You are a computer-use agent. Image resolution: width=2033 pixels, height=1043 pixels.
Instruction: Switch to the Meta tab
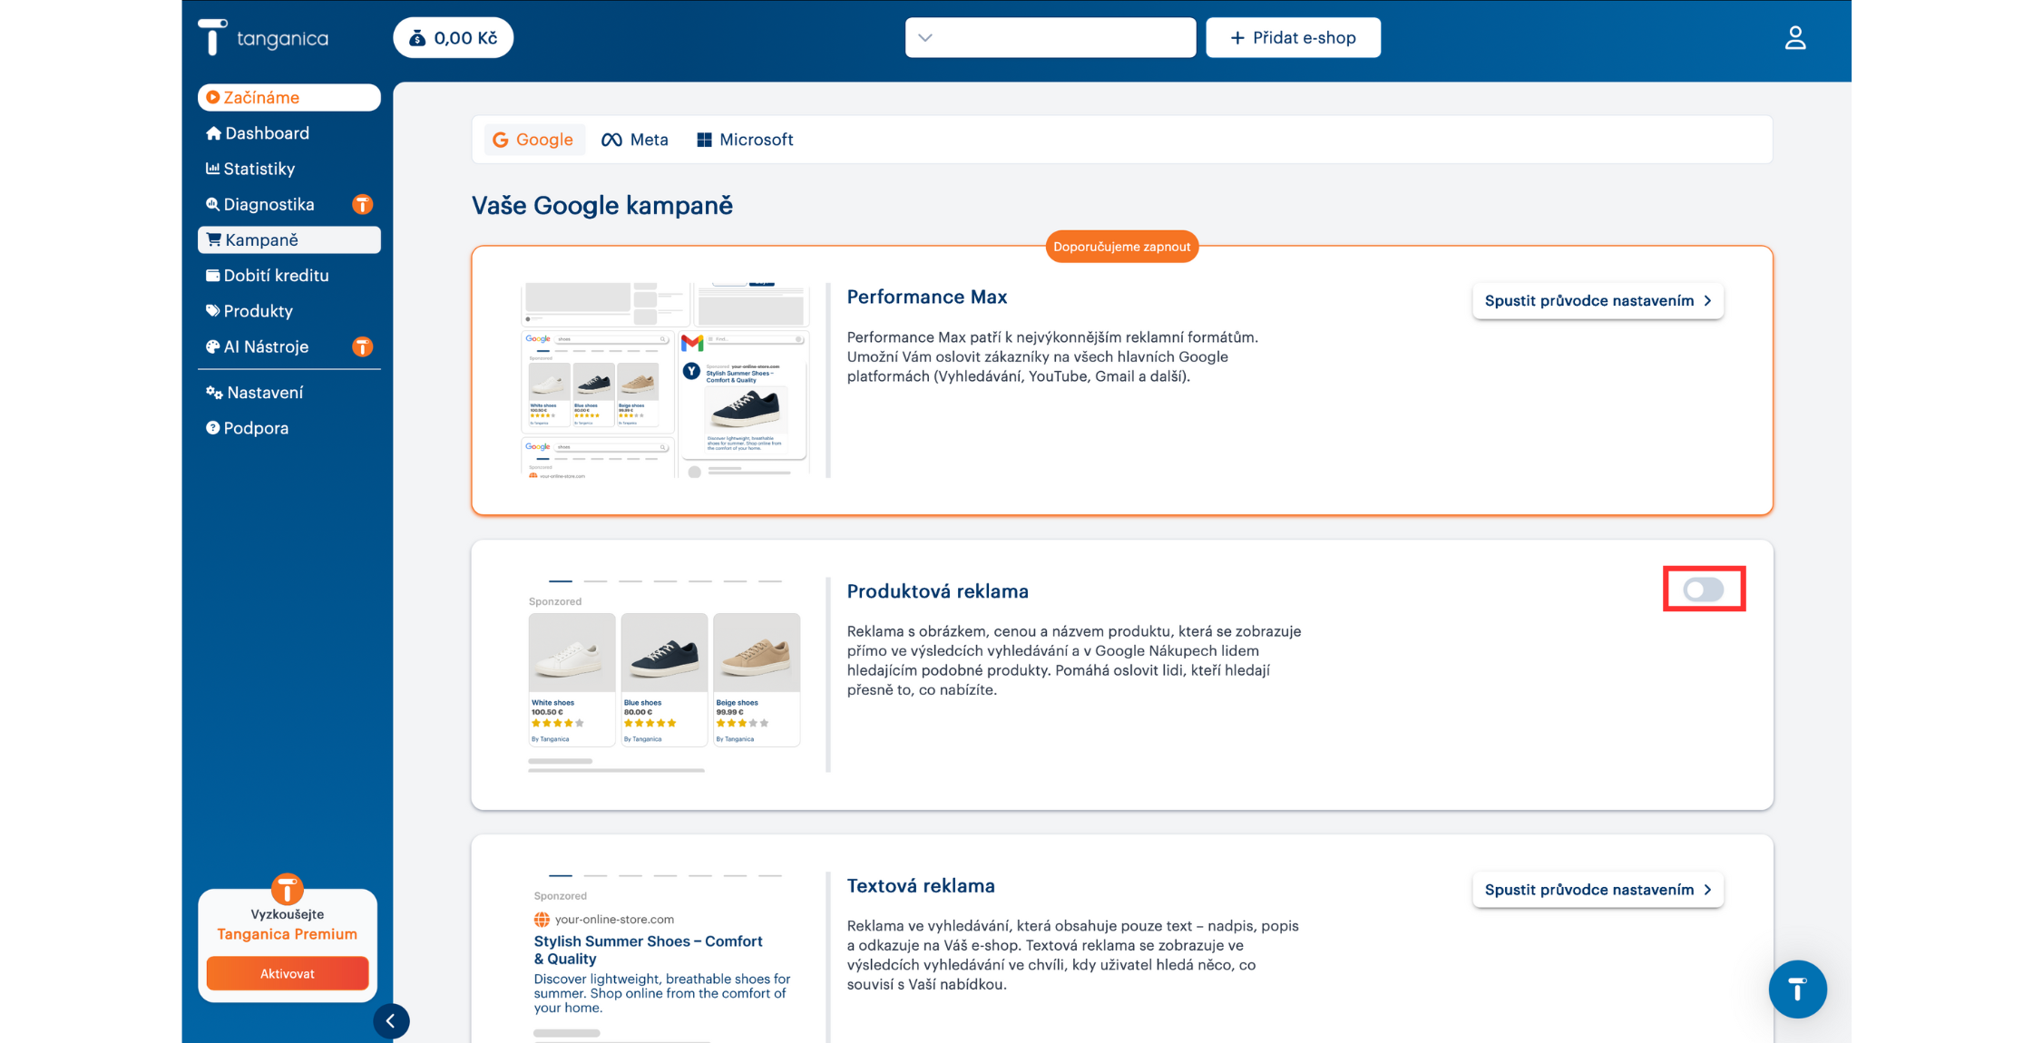click(x=635, y=140)
